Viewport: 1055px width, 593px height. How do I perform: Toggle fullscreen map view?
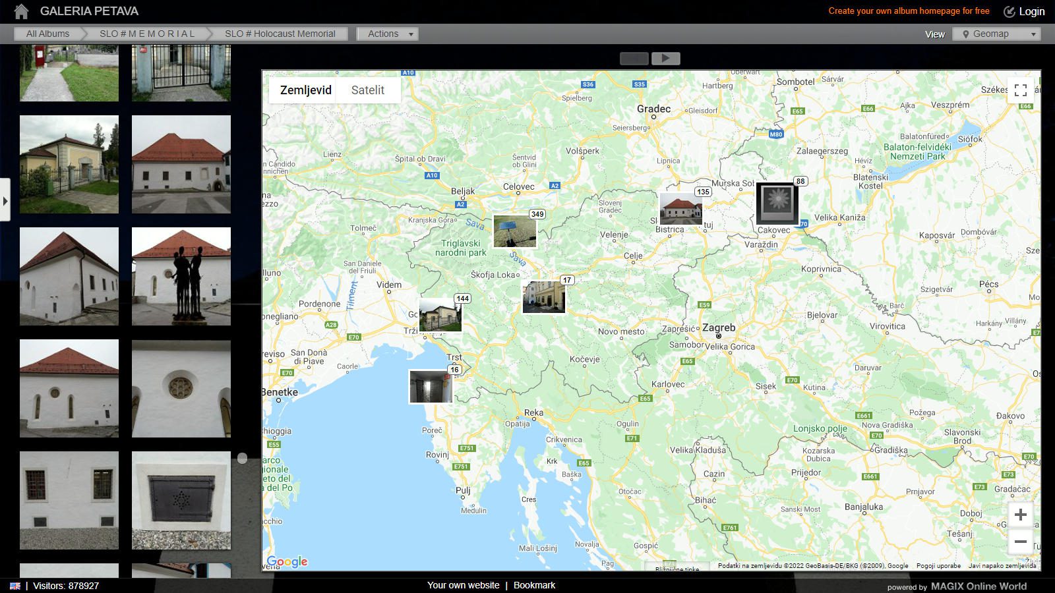(x=1021, y=90)
